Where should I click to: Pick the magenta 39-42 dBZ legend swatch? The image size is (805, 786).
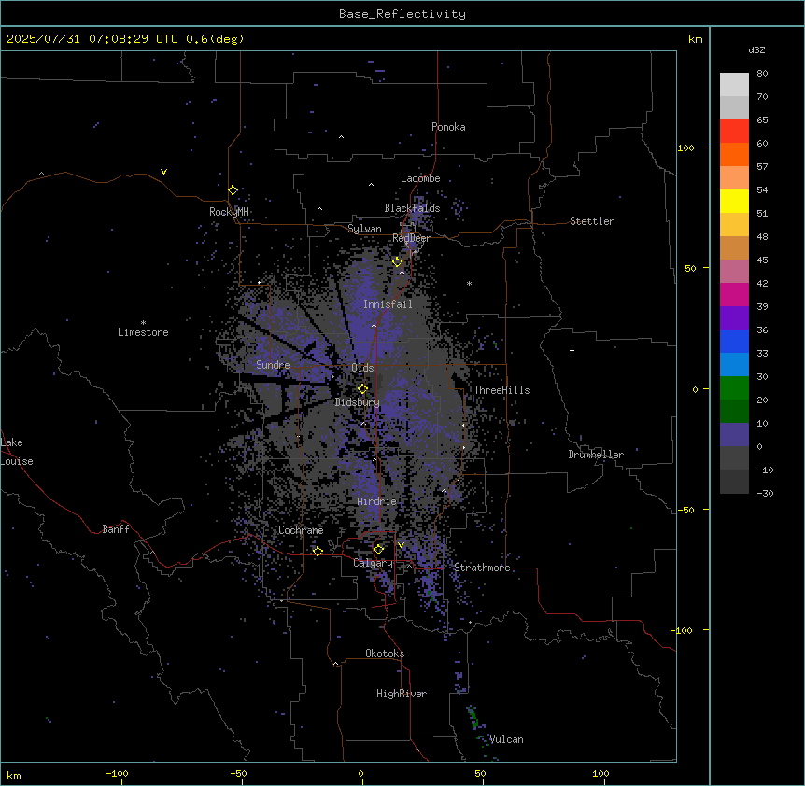734,294
